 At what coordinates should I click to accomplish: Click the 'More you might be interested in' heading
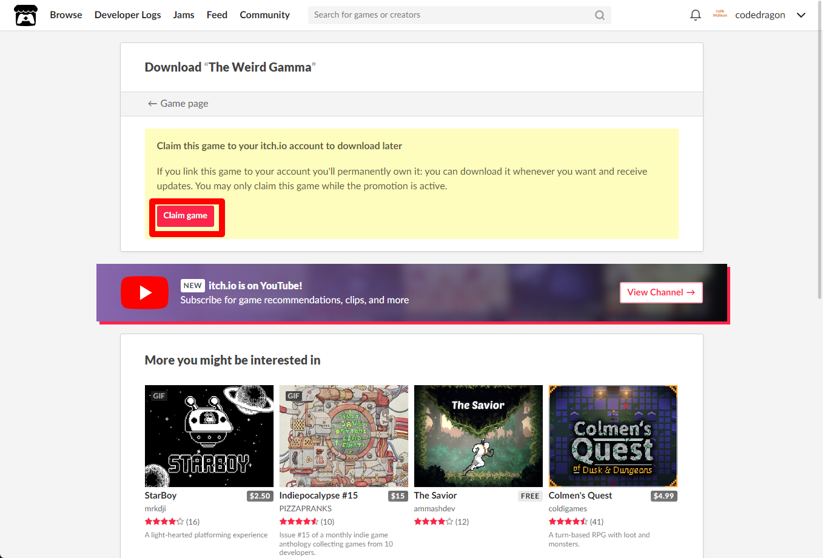click(232, 360)
